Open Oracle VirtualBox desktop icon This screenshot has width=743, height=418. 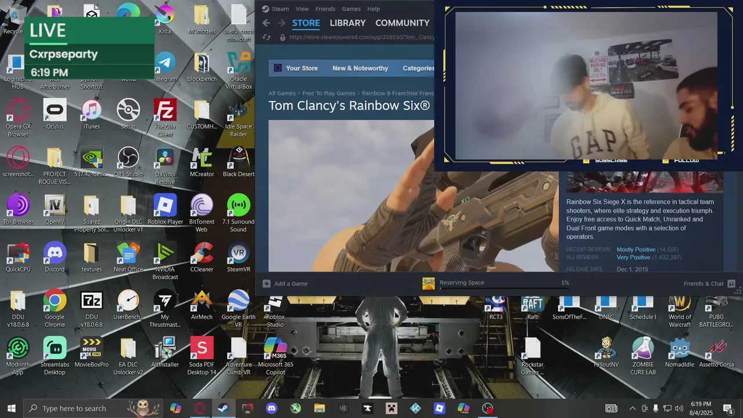(x=239, y=71)
